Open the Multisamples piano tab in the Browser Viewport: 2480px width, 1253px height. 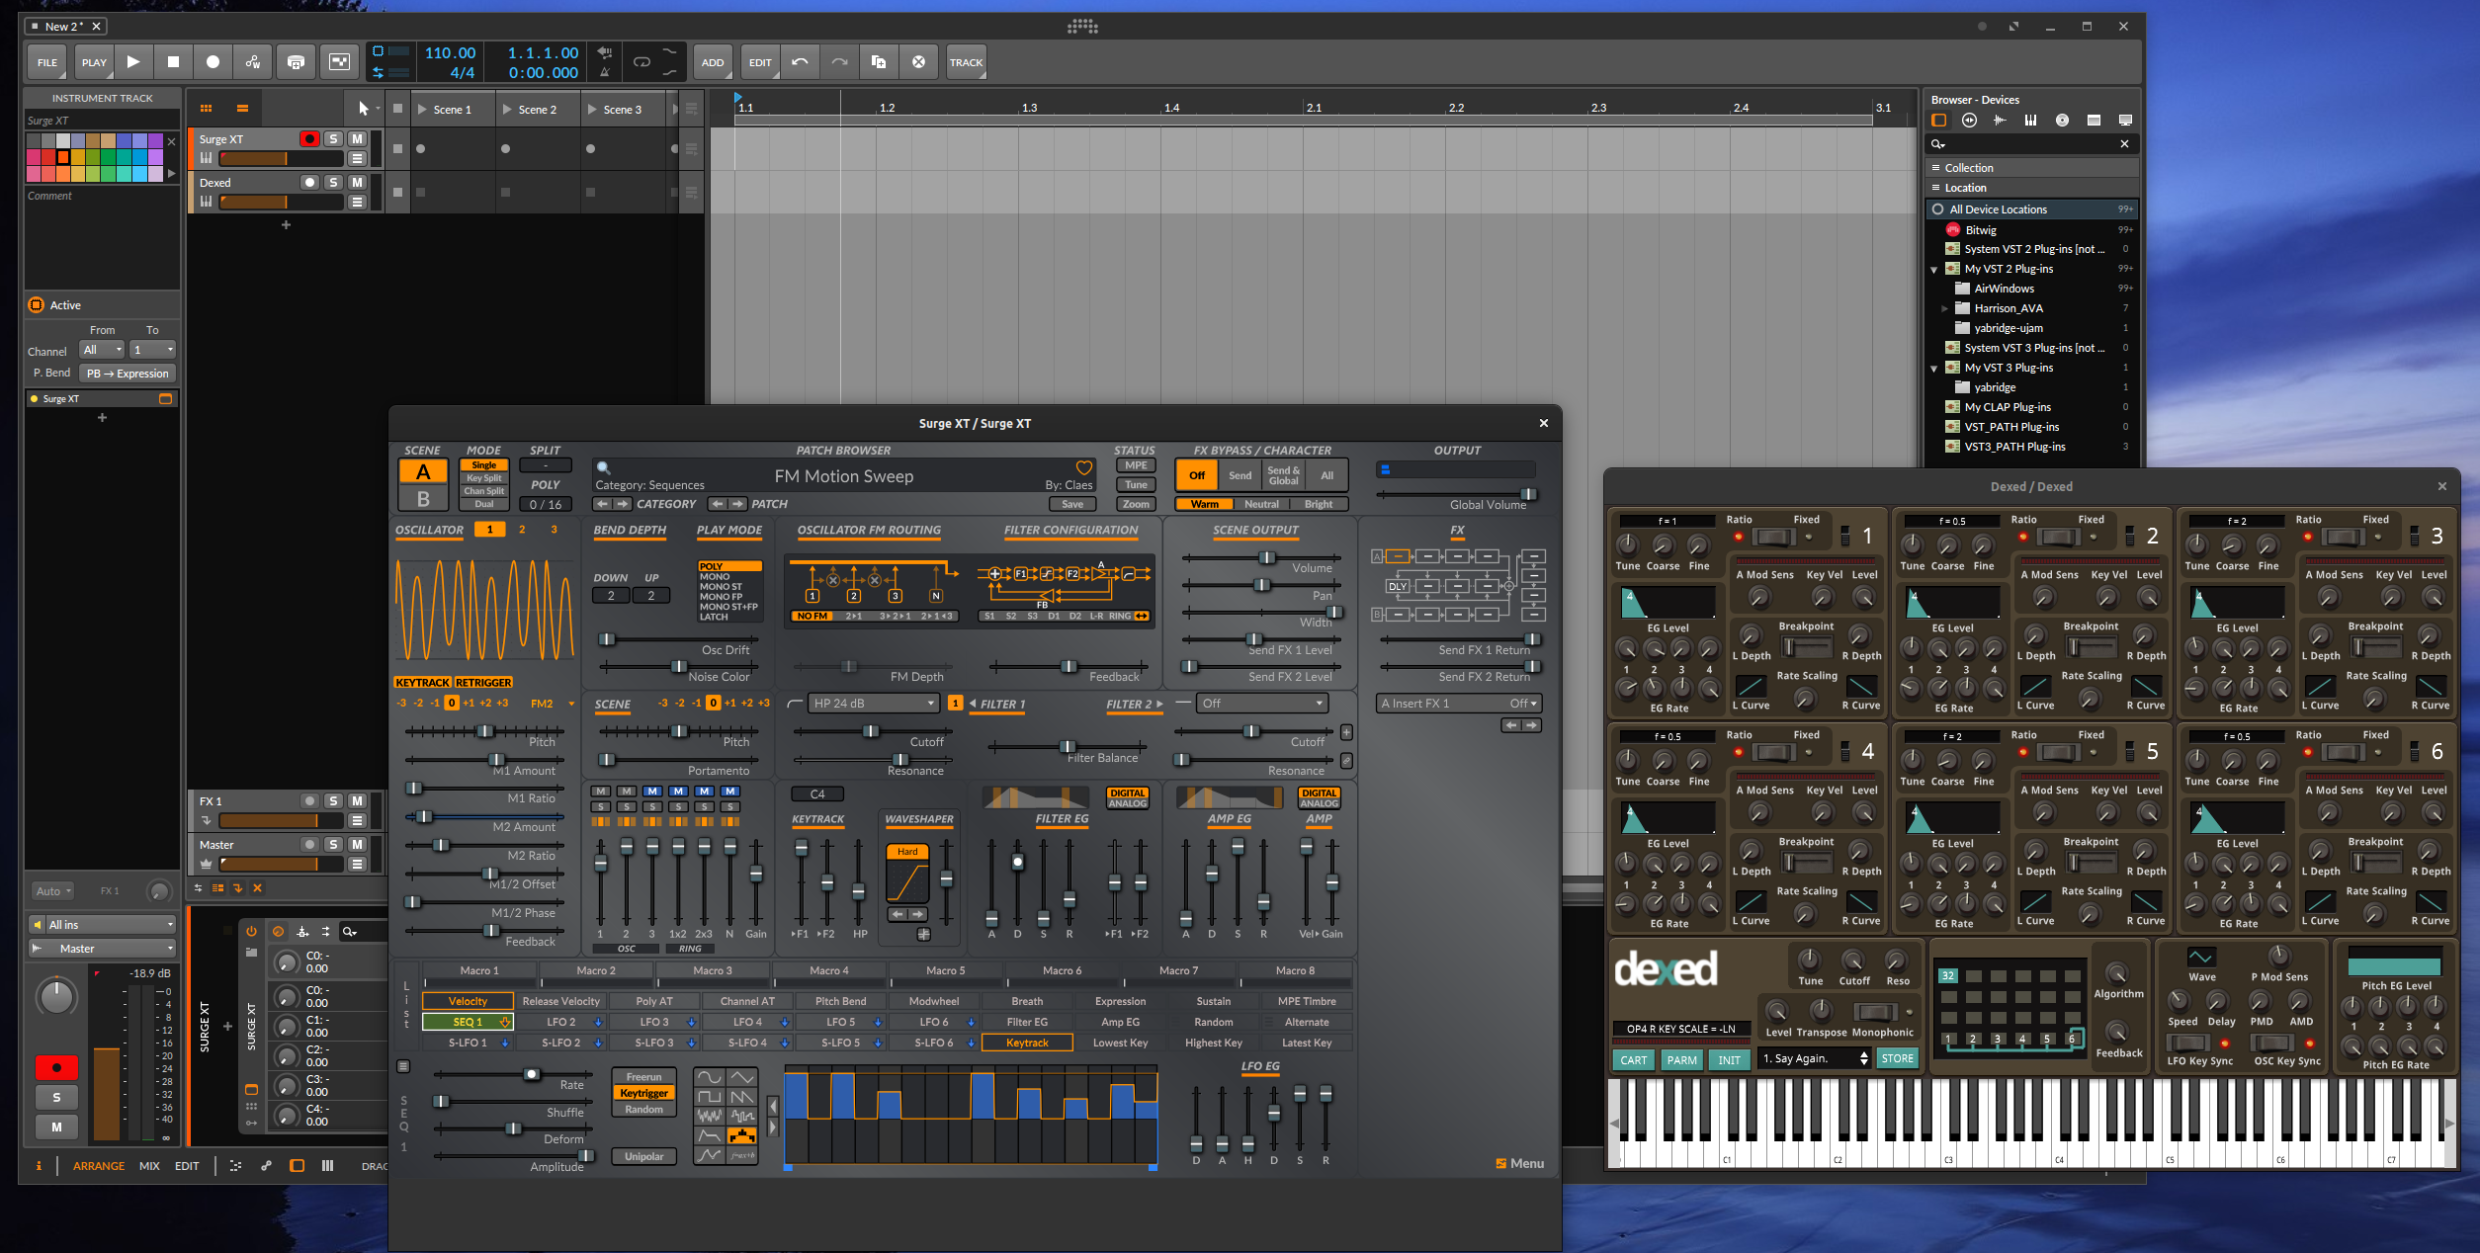click(x=2030, y=121)
